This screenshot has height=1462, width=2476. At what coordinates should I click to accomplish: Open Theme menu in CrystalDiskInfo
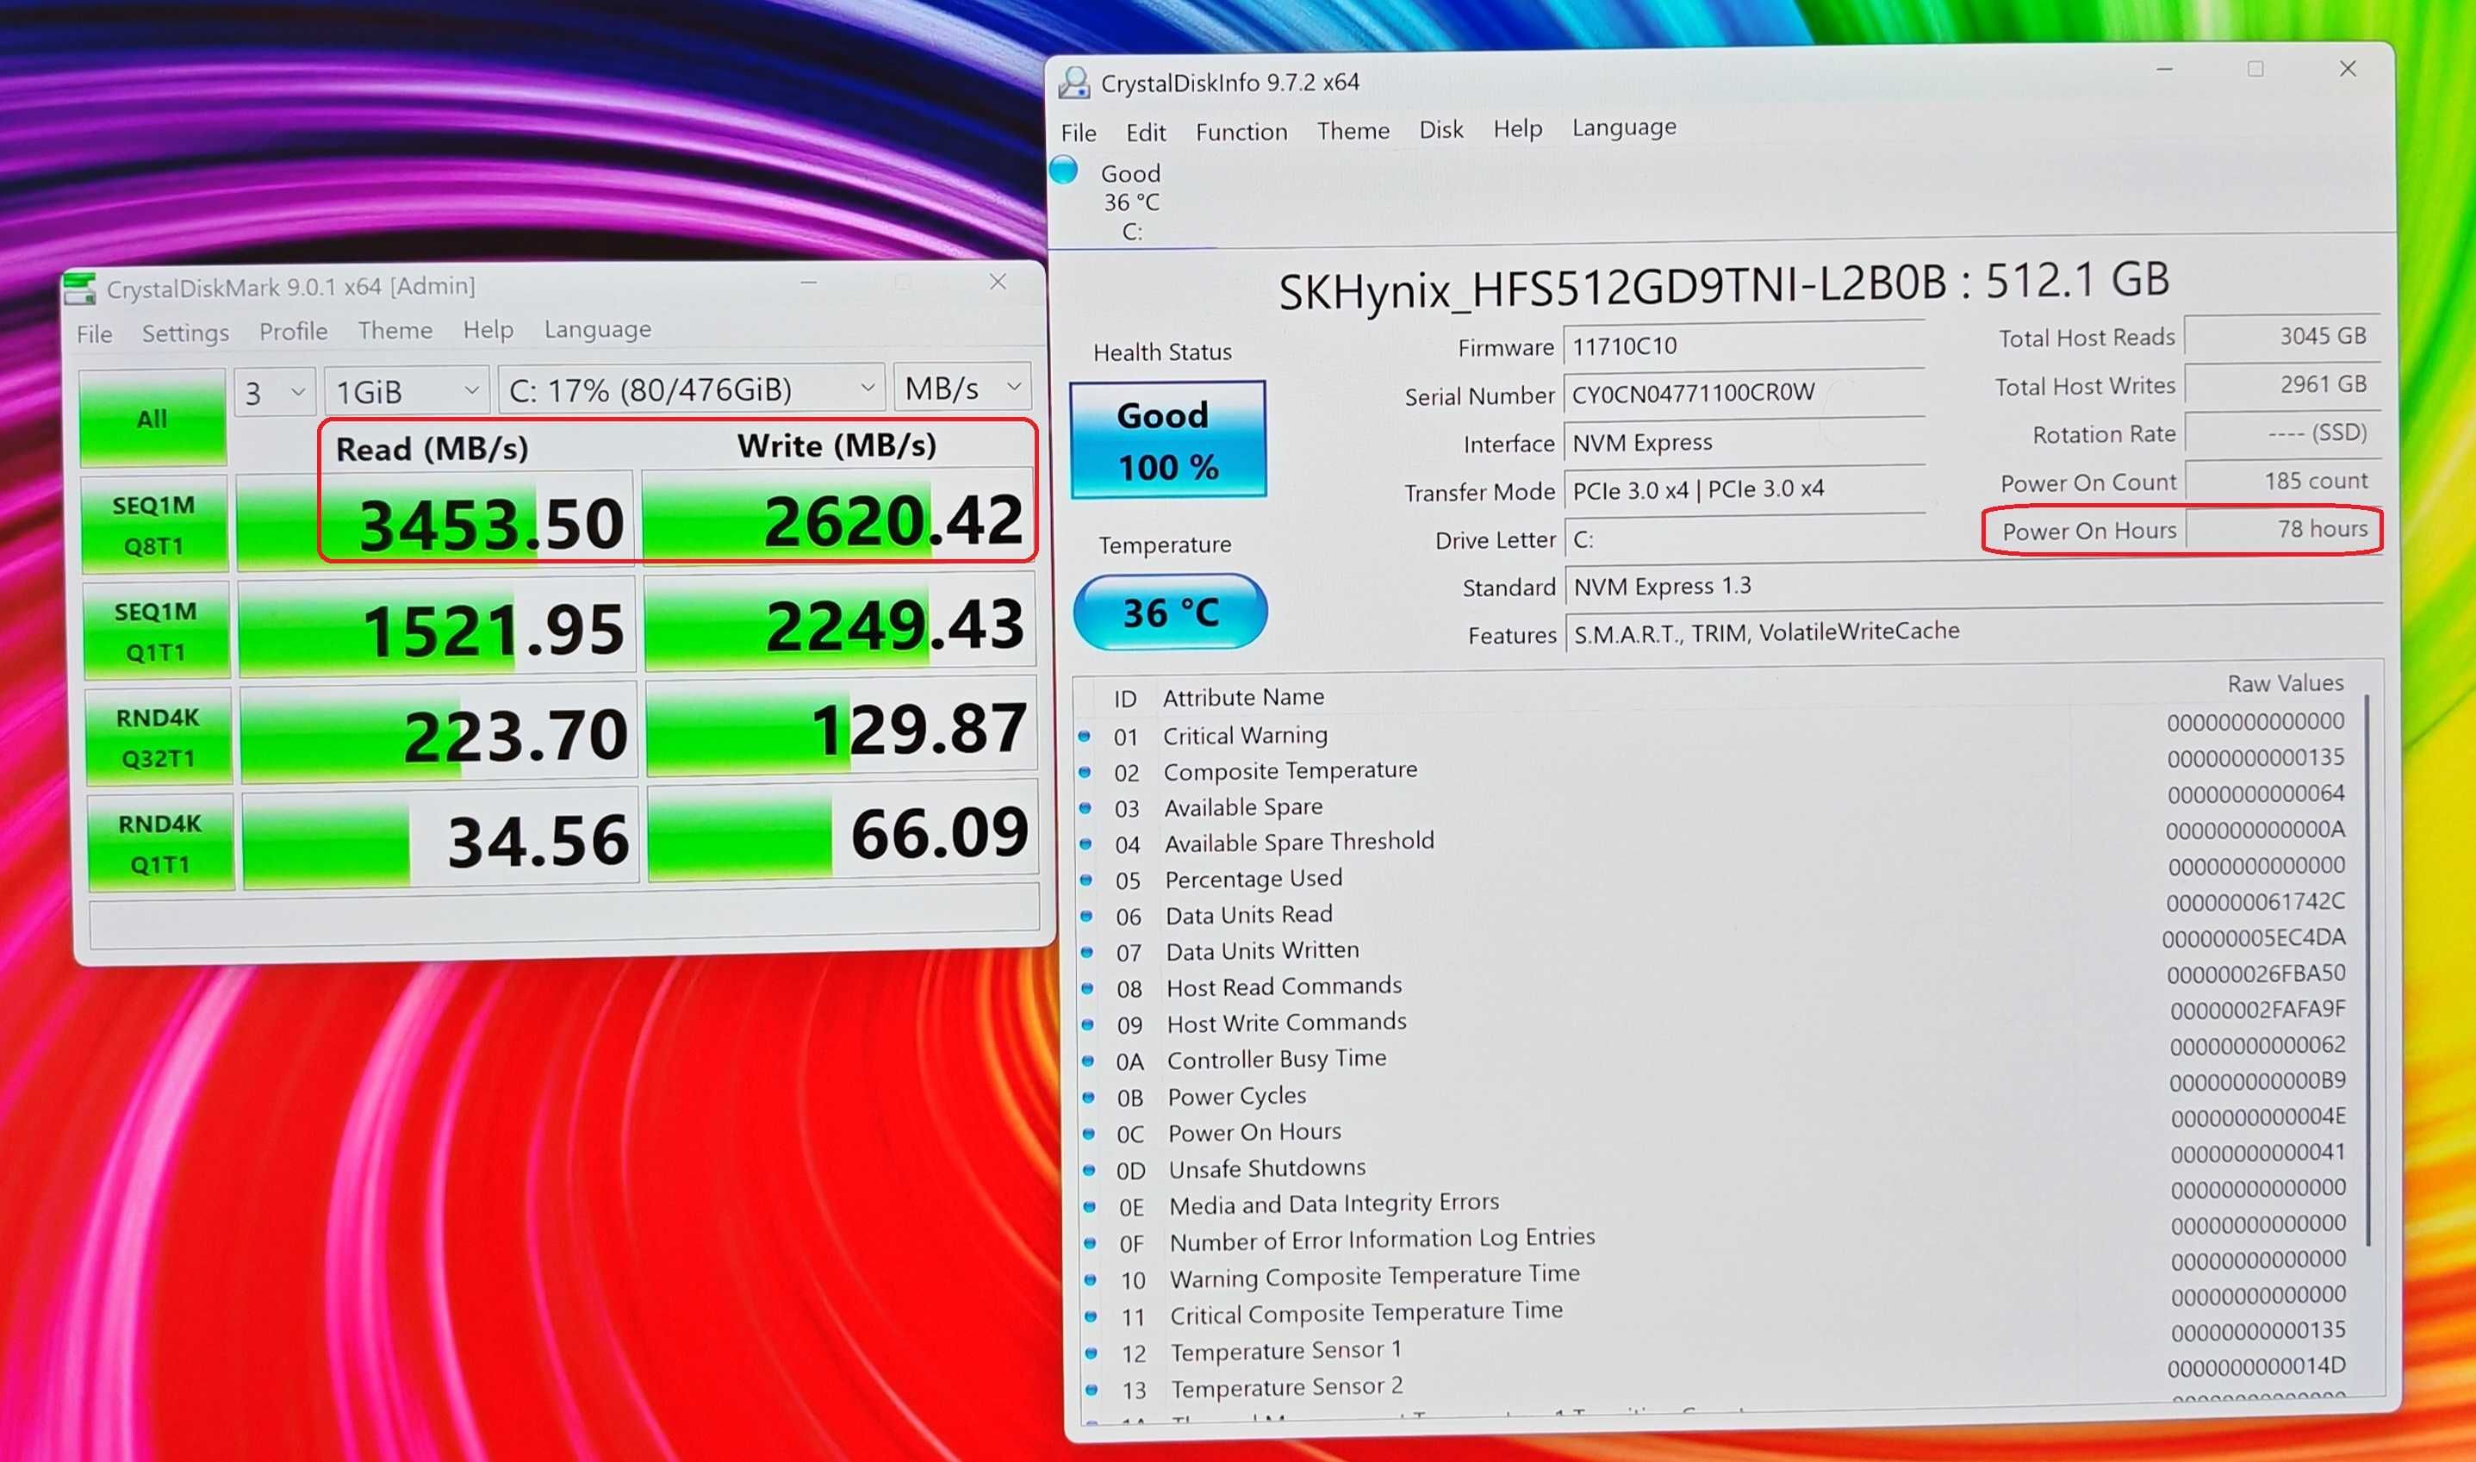(x=1353, y=131)
